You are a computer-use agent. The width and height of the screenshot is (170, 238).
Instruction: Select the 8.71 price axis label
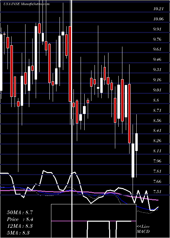pos(158,111)
